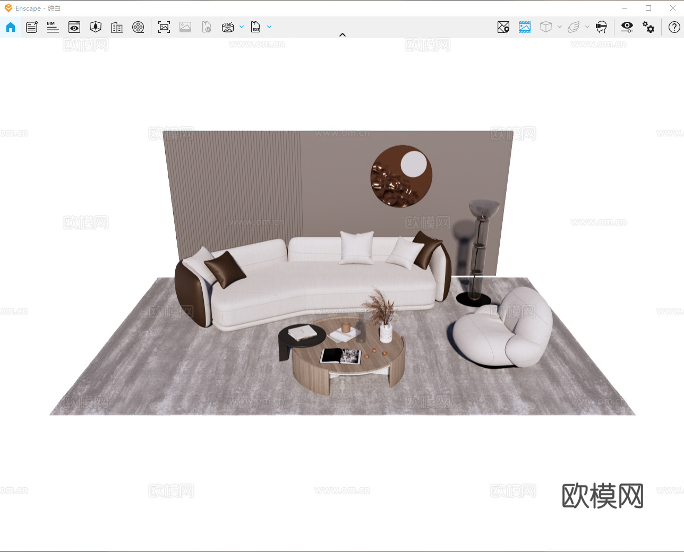The image size is (684, 552).
Task: Expand the wing navigation dropdown arrow
Action: (x=587, y=27)
